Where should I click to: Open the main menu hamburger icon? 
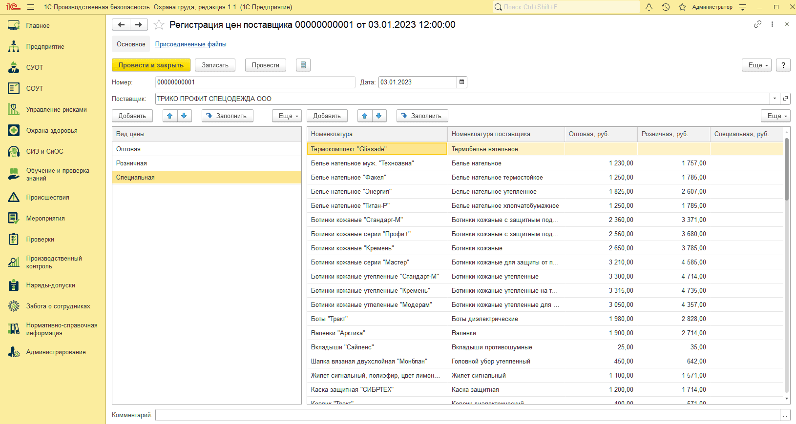31,7
